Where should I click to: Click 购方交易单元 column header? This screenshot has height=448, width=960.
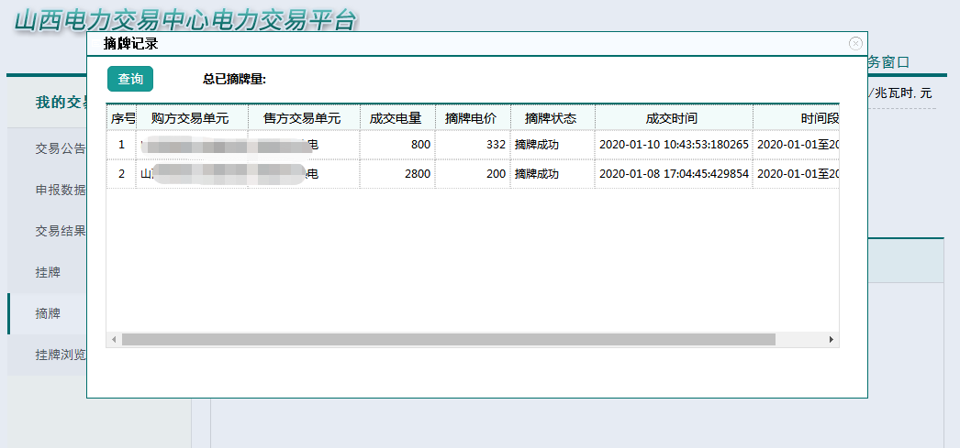(x=190, y=118)
